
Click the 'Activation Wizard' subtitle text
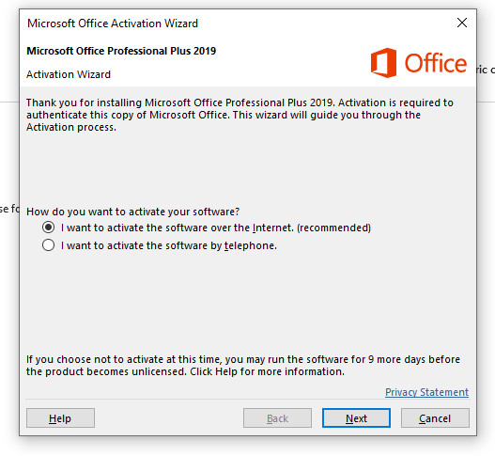coord(69,74)
